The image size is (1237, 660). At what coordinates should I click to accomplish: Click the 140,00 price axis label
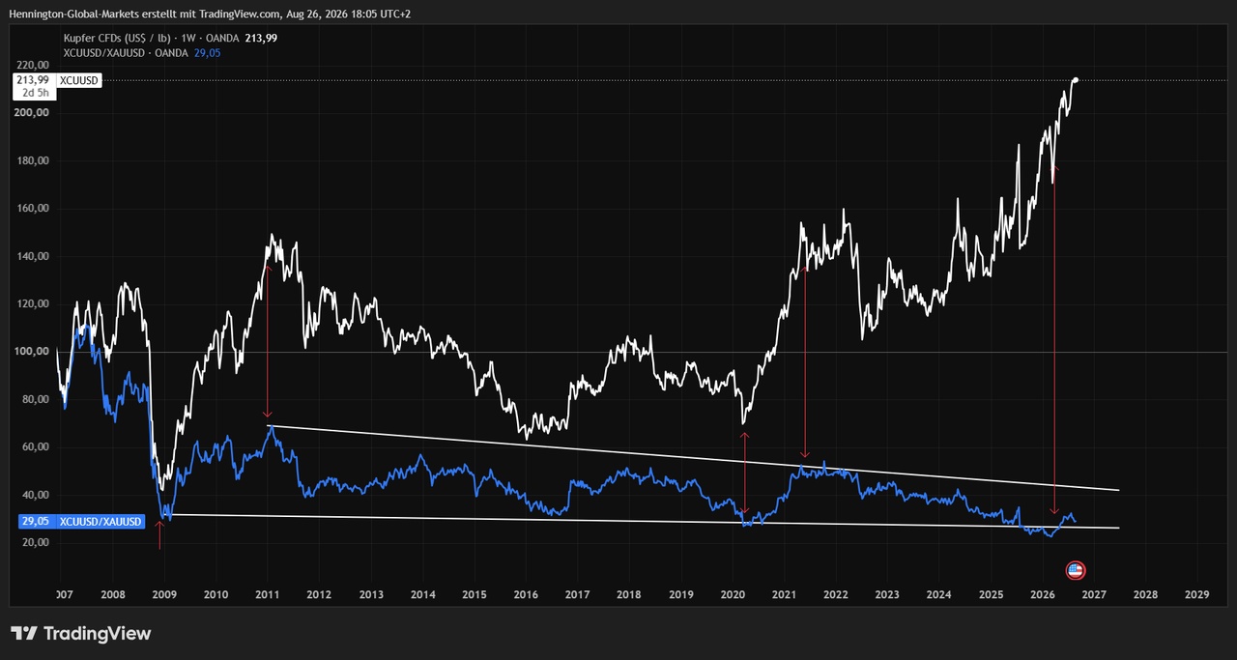pos(33,256)
